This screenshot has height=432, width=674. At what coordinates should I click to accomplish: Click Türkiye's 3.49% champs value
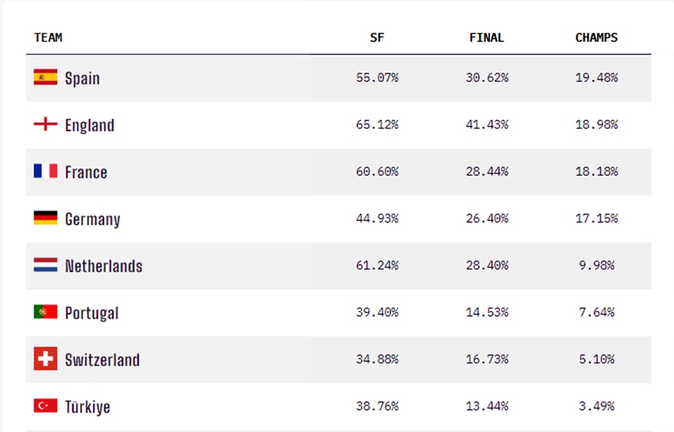[596, 406]
